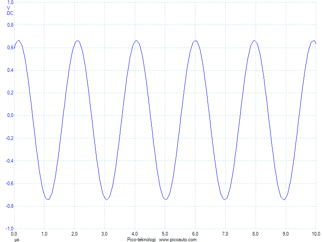The height and width of the screenshot is (242, 323).
Task: Click the 8,0 time axis label
Action: coord(256,234)
